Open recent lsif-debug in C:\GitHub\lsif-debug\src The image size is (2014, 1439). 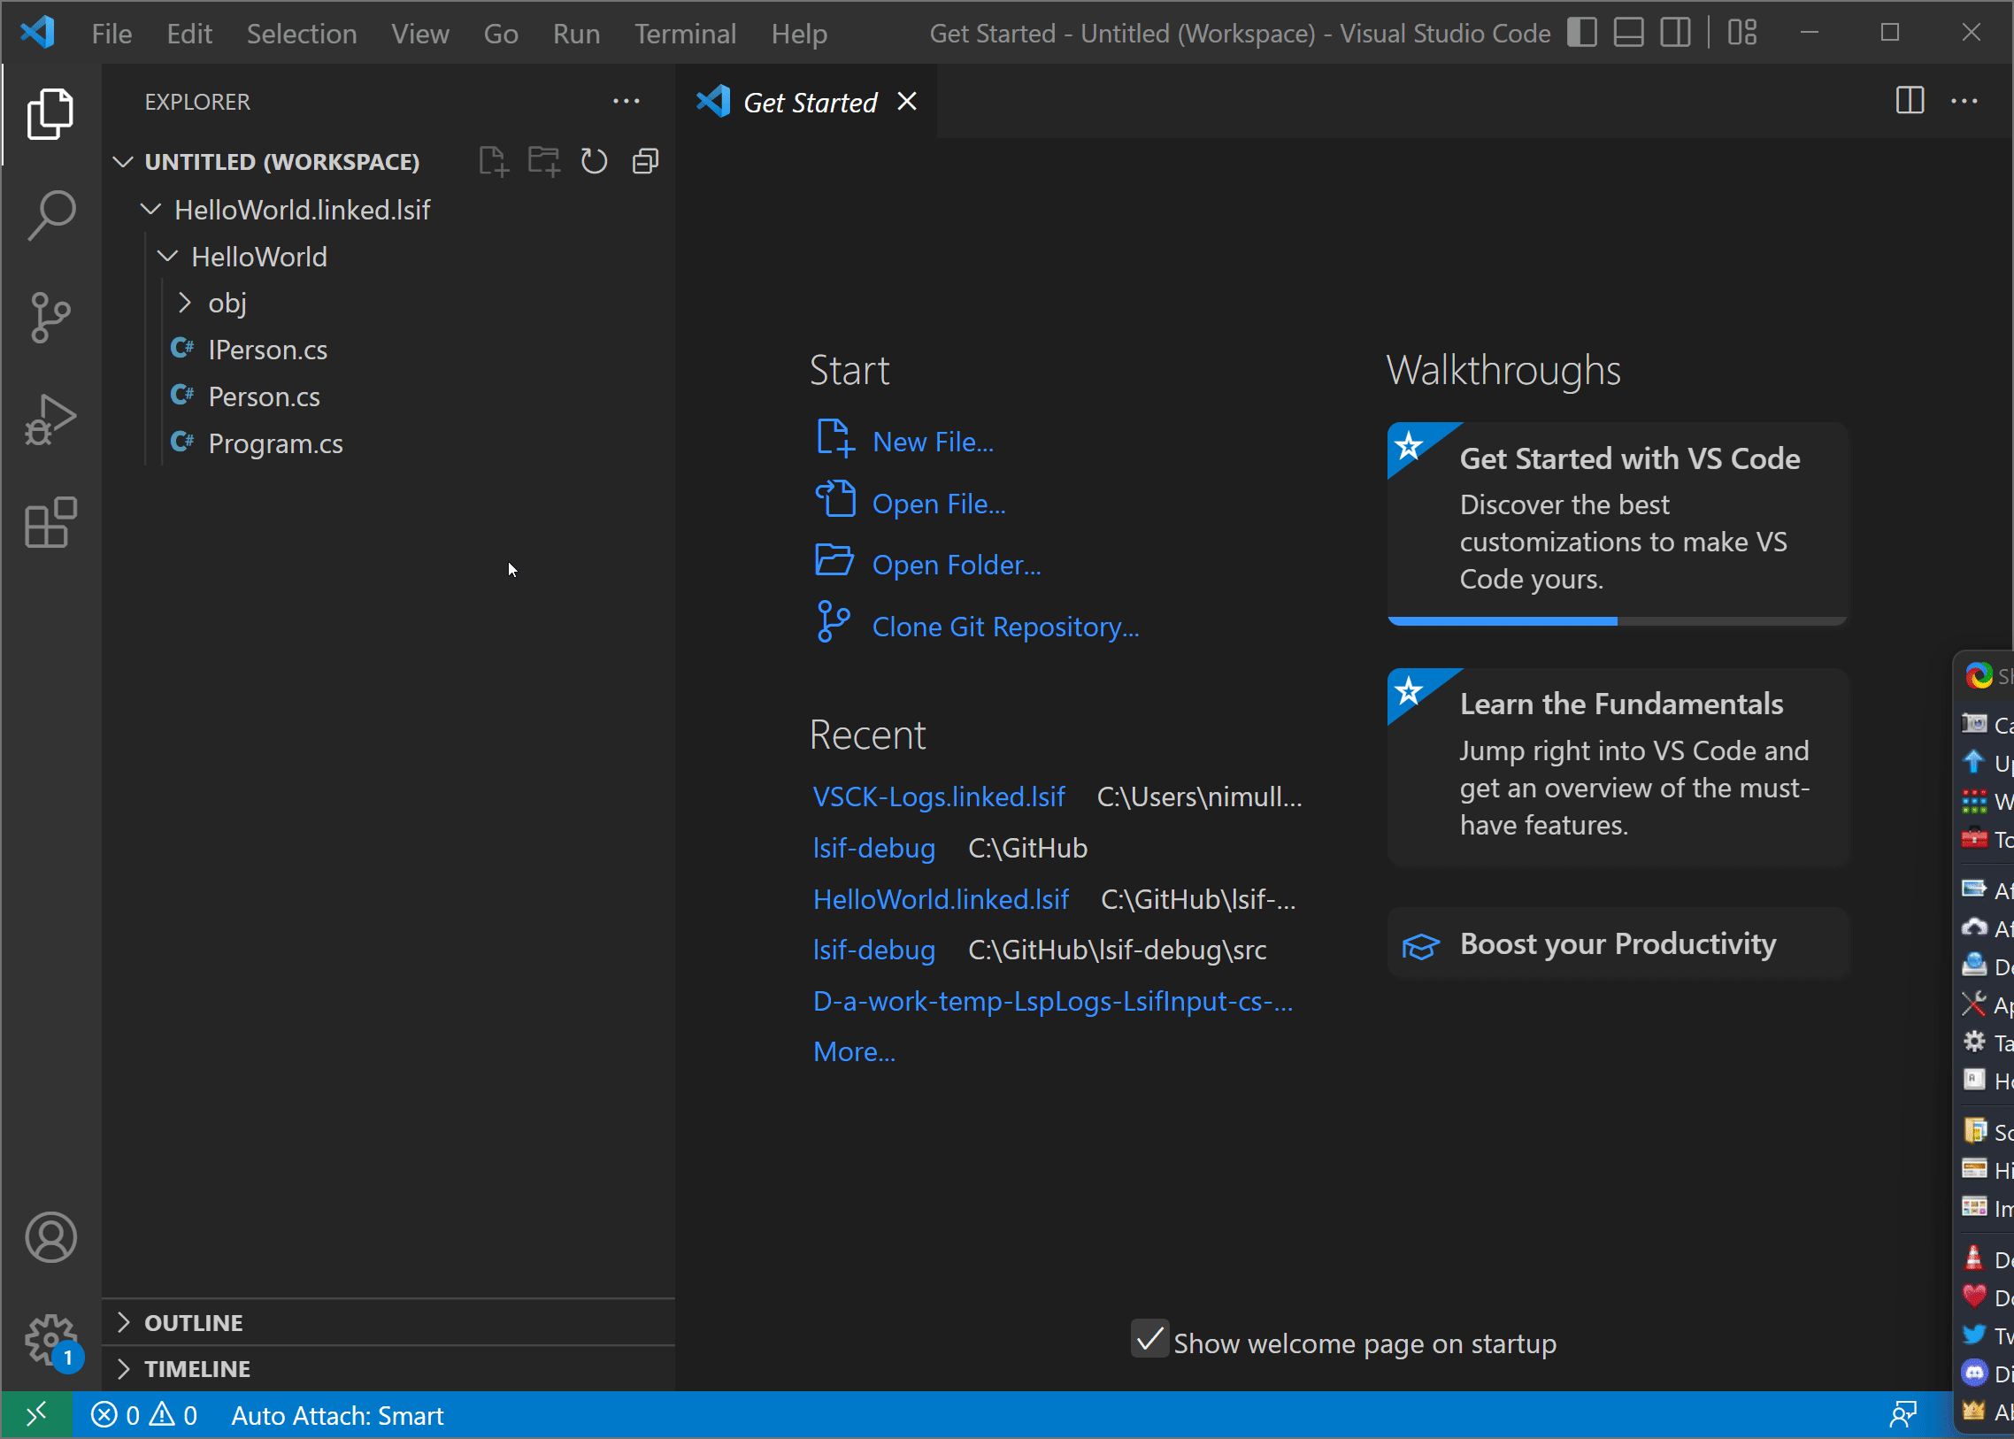(x=873, y=950)
